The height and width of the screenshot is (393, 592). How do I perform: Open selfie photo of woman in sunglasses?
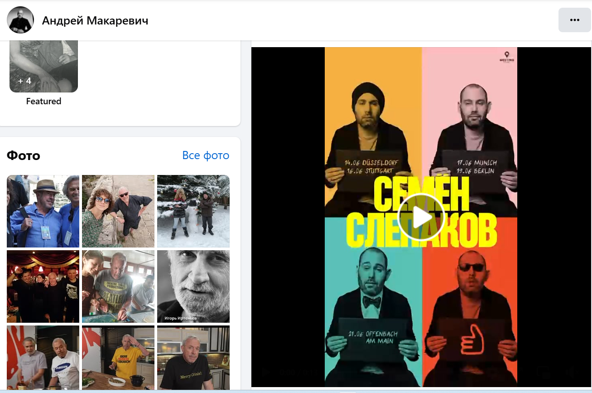(x=118, y=211)
